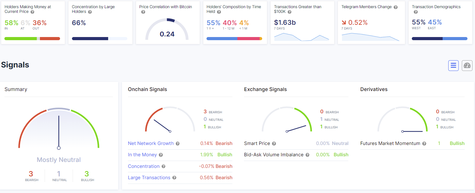475x193 pixels.
Task: Click the -0.07% Bearish value
Action: (x=216, y=166)
